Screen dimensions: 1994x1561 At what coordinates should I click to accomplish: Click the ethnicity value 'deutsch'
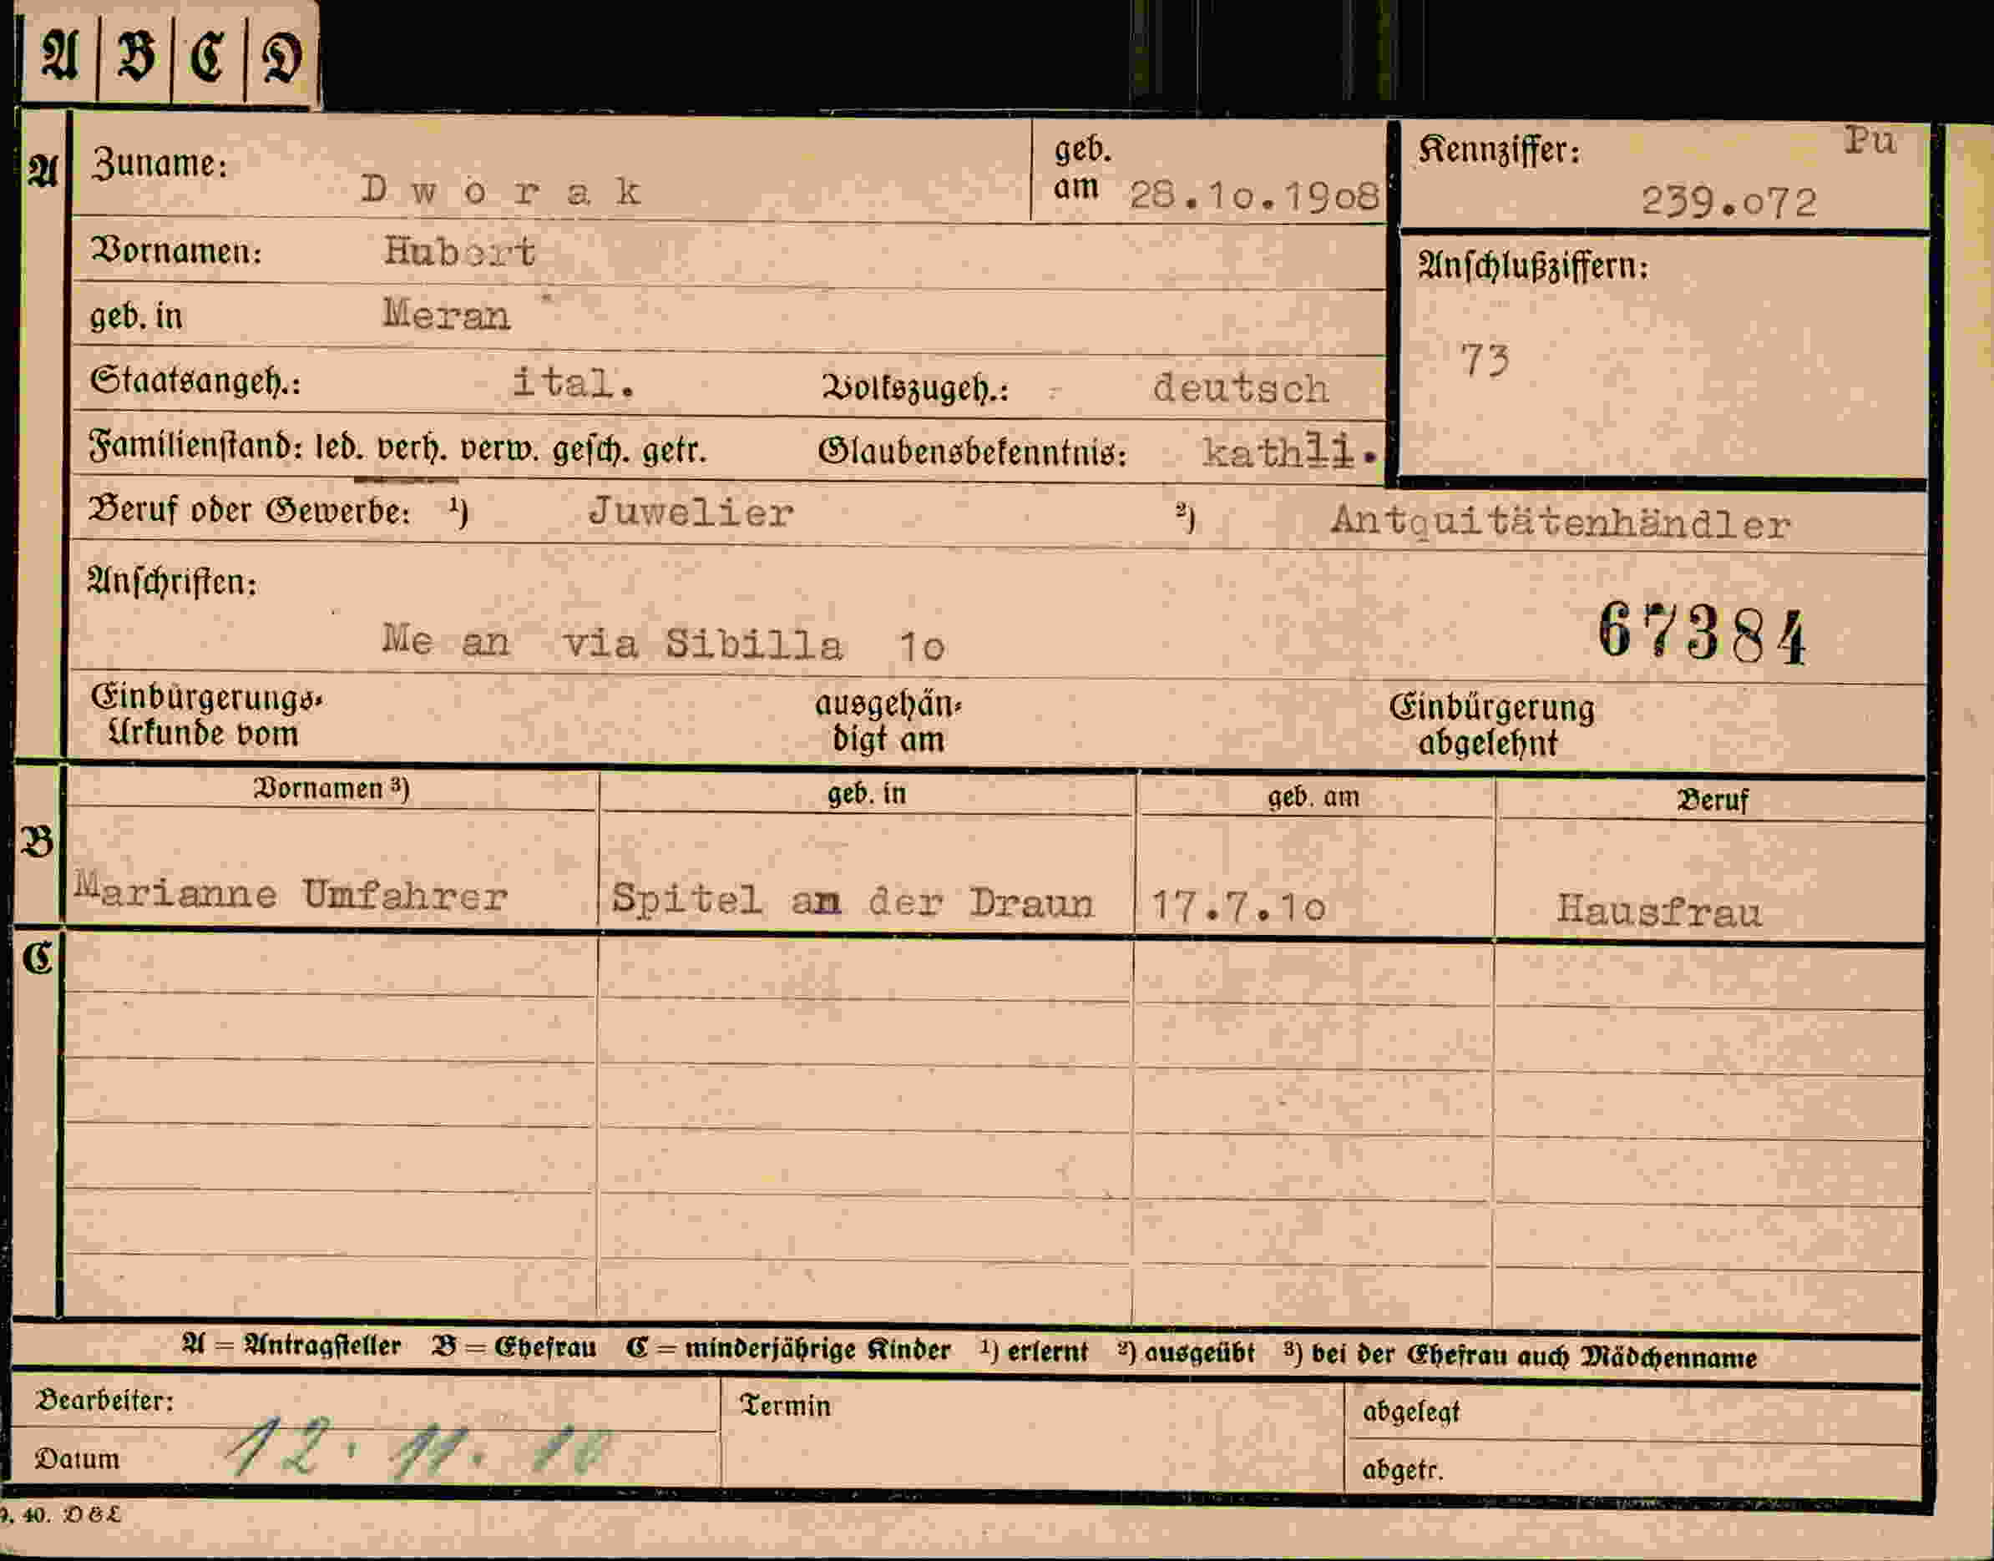(1240, 388)
